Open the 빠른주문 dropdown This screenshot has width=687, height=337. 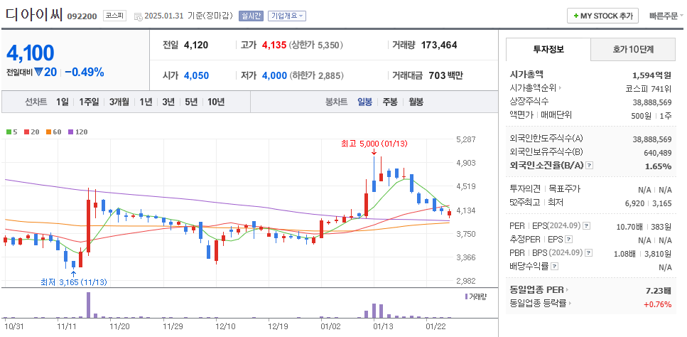(x=666, y=16)
